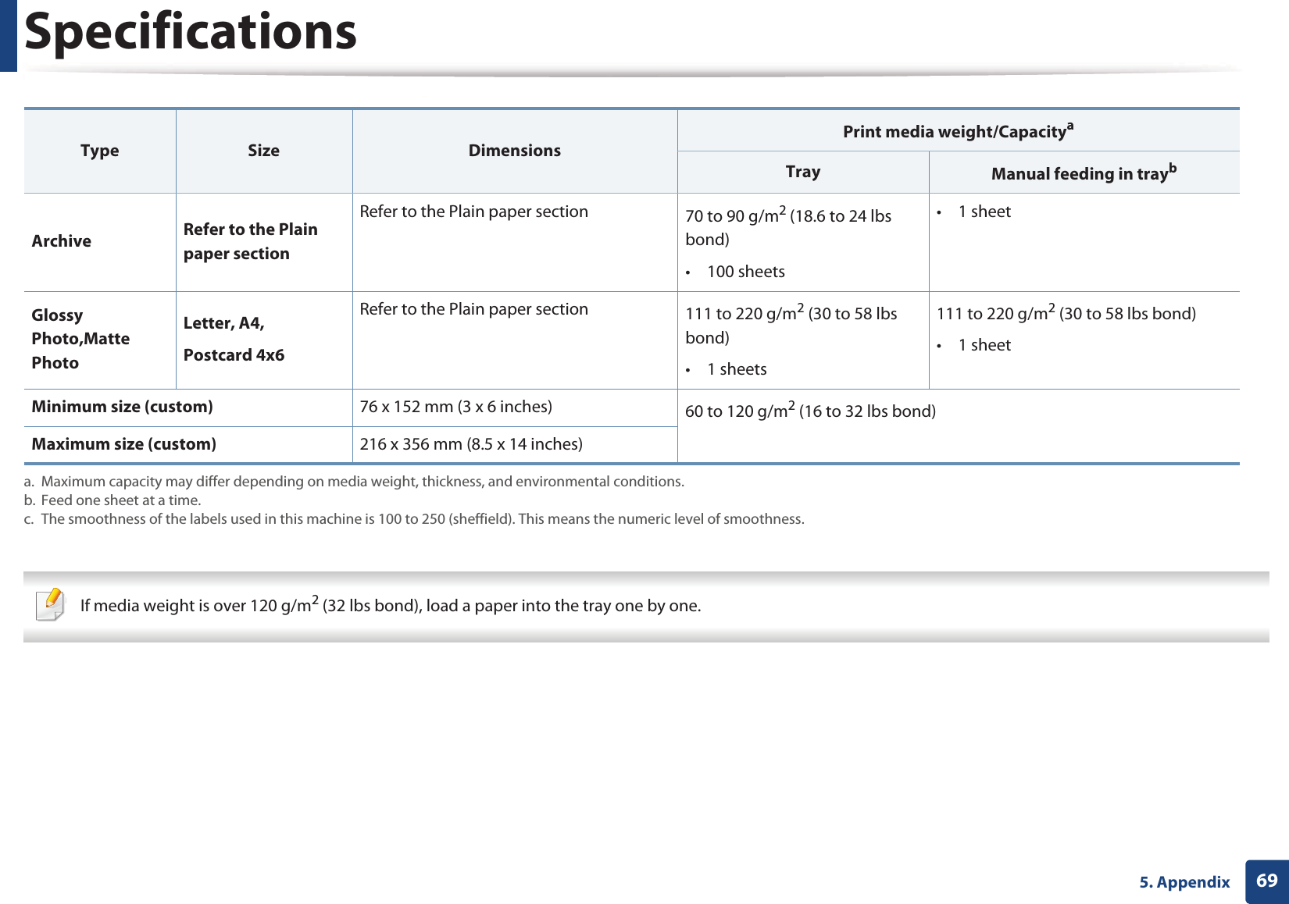Viewport: 1289px width, 904px height.
Task: Click the Postcard 4x6 size text
Action: pyautogui.click(x=234, y=355)
